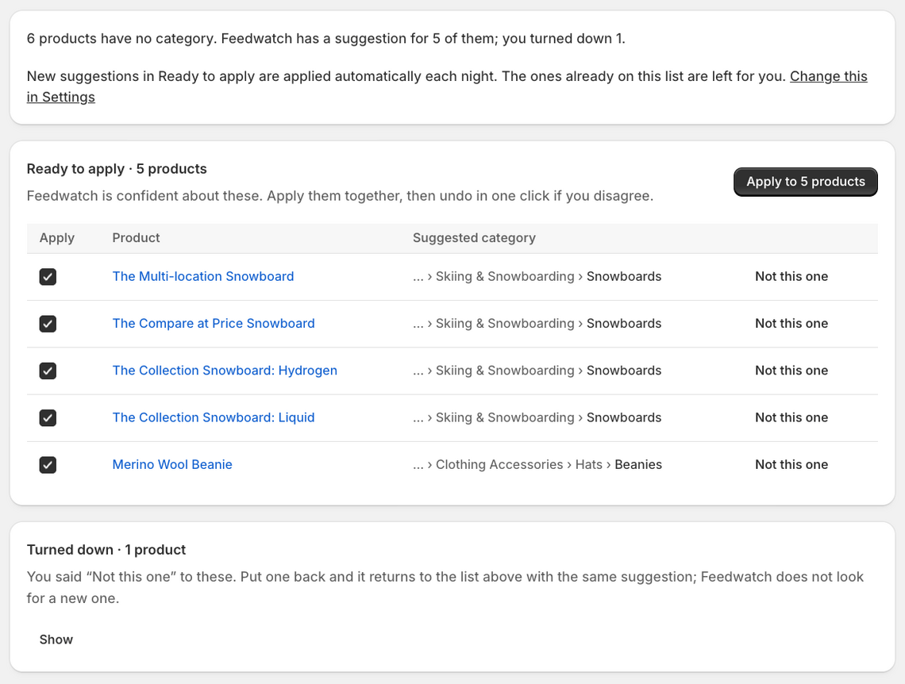Click Snowboards category in the Compare at Price row

click(624, 324)
